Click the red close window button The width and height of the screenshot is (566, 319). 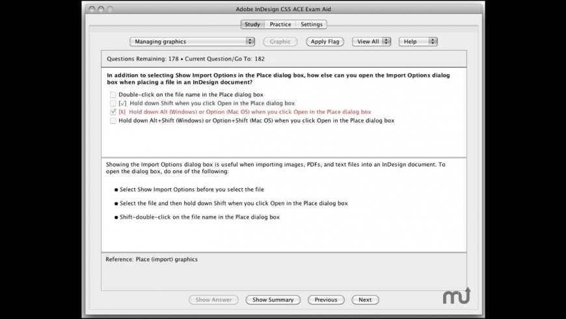coord(92,9)
